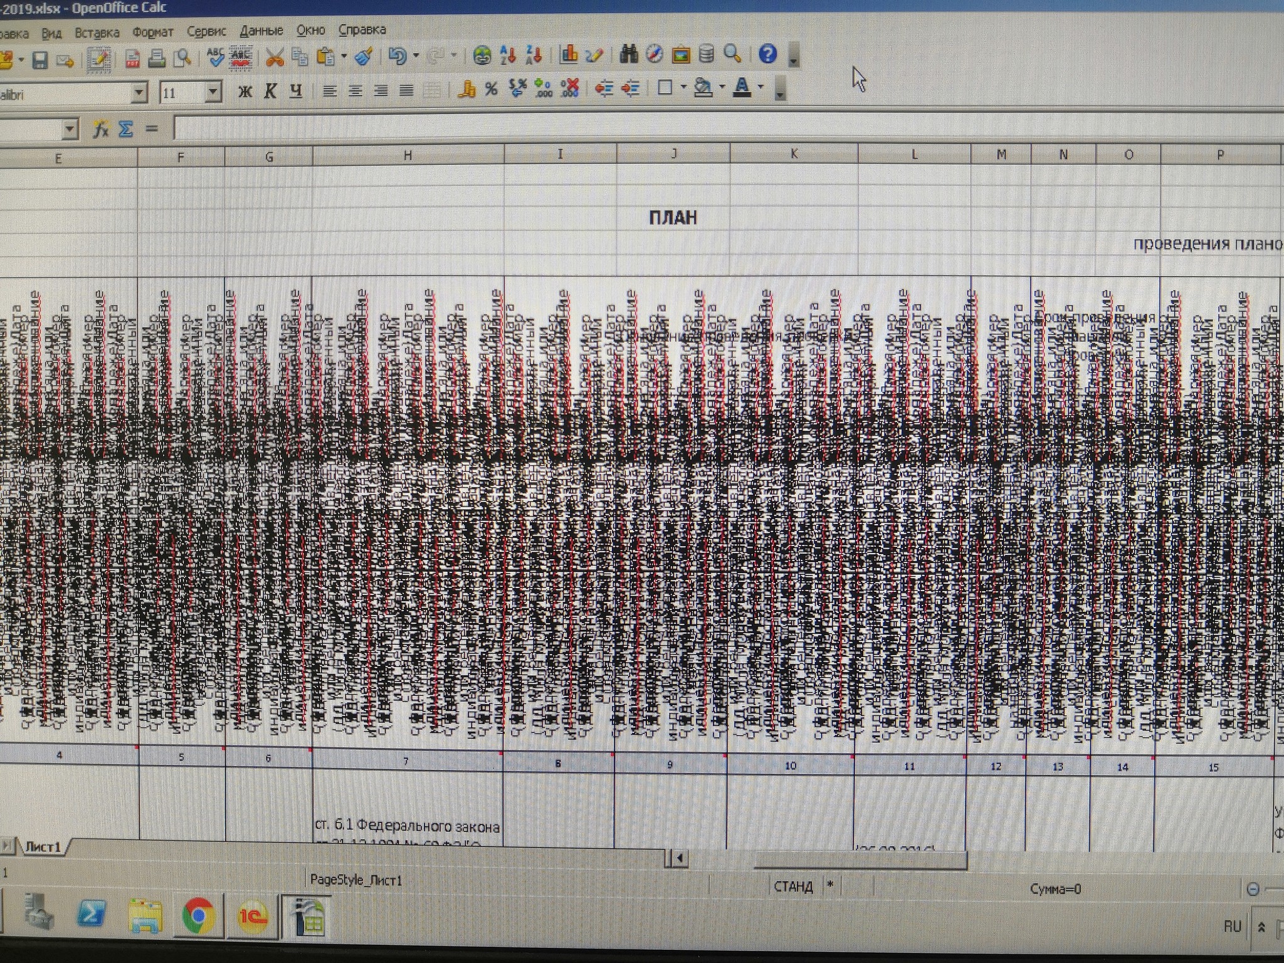This screenshot has width=1284, height=963.
Task: Open Find & Replace binoculars icon
Action: pos(628,55)
